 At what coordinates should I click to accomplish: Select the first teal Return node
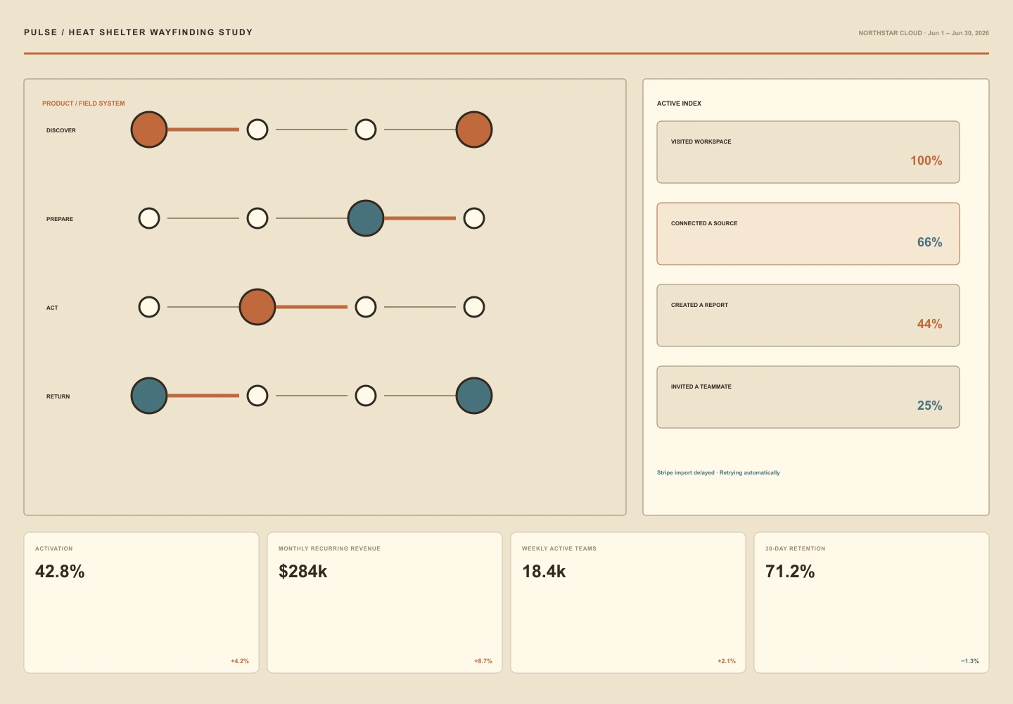(x=149, y=396)
